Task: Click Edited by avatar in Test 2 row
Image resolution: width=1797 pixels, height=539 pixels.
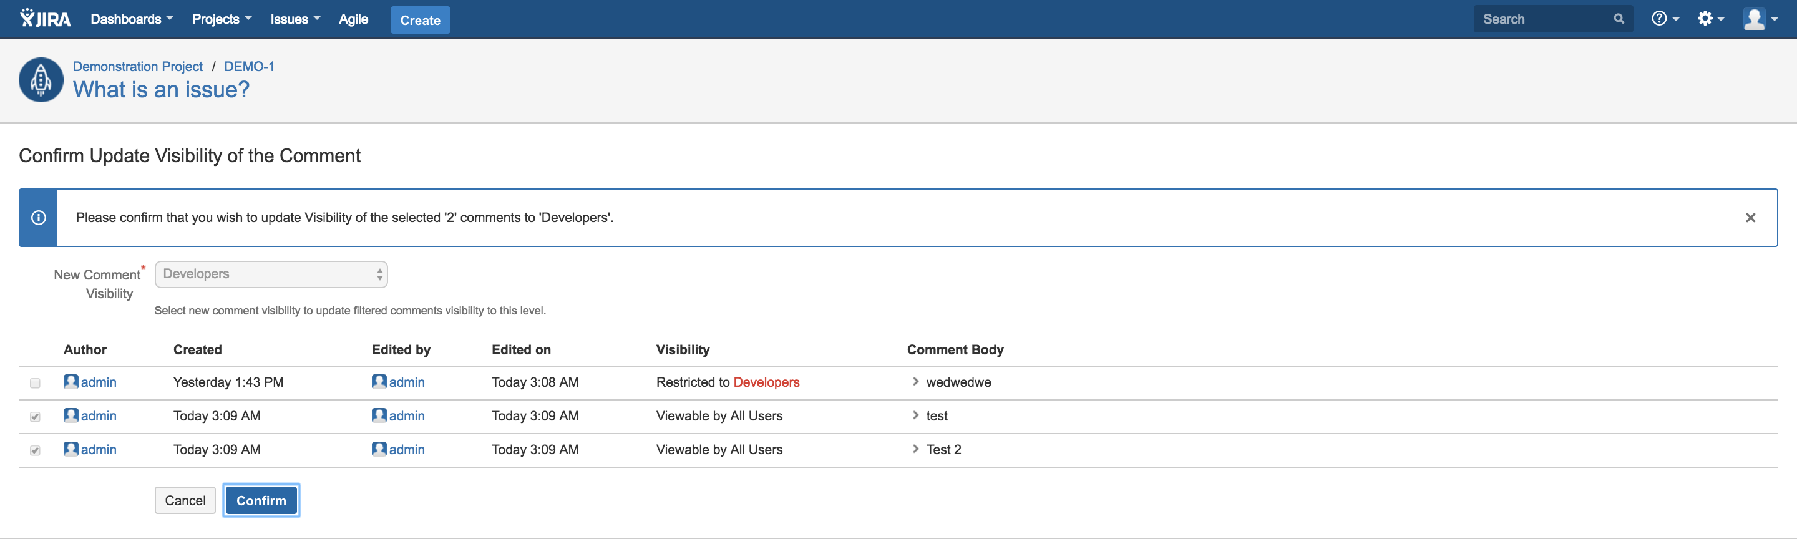Action: point(379,449)
